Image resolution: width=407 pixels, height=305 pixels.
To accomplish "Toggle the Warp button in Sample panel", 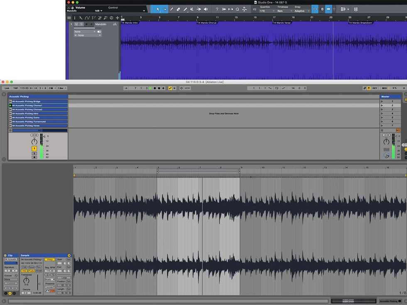I will [50, 259].
